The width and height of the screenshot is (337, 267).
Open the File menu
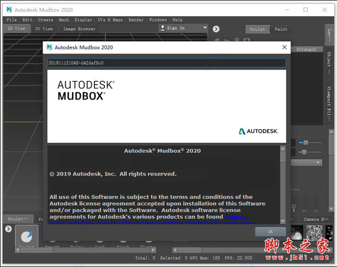coord(12,20)
